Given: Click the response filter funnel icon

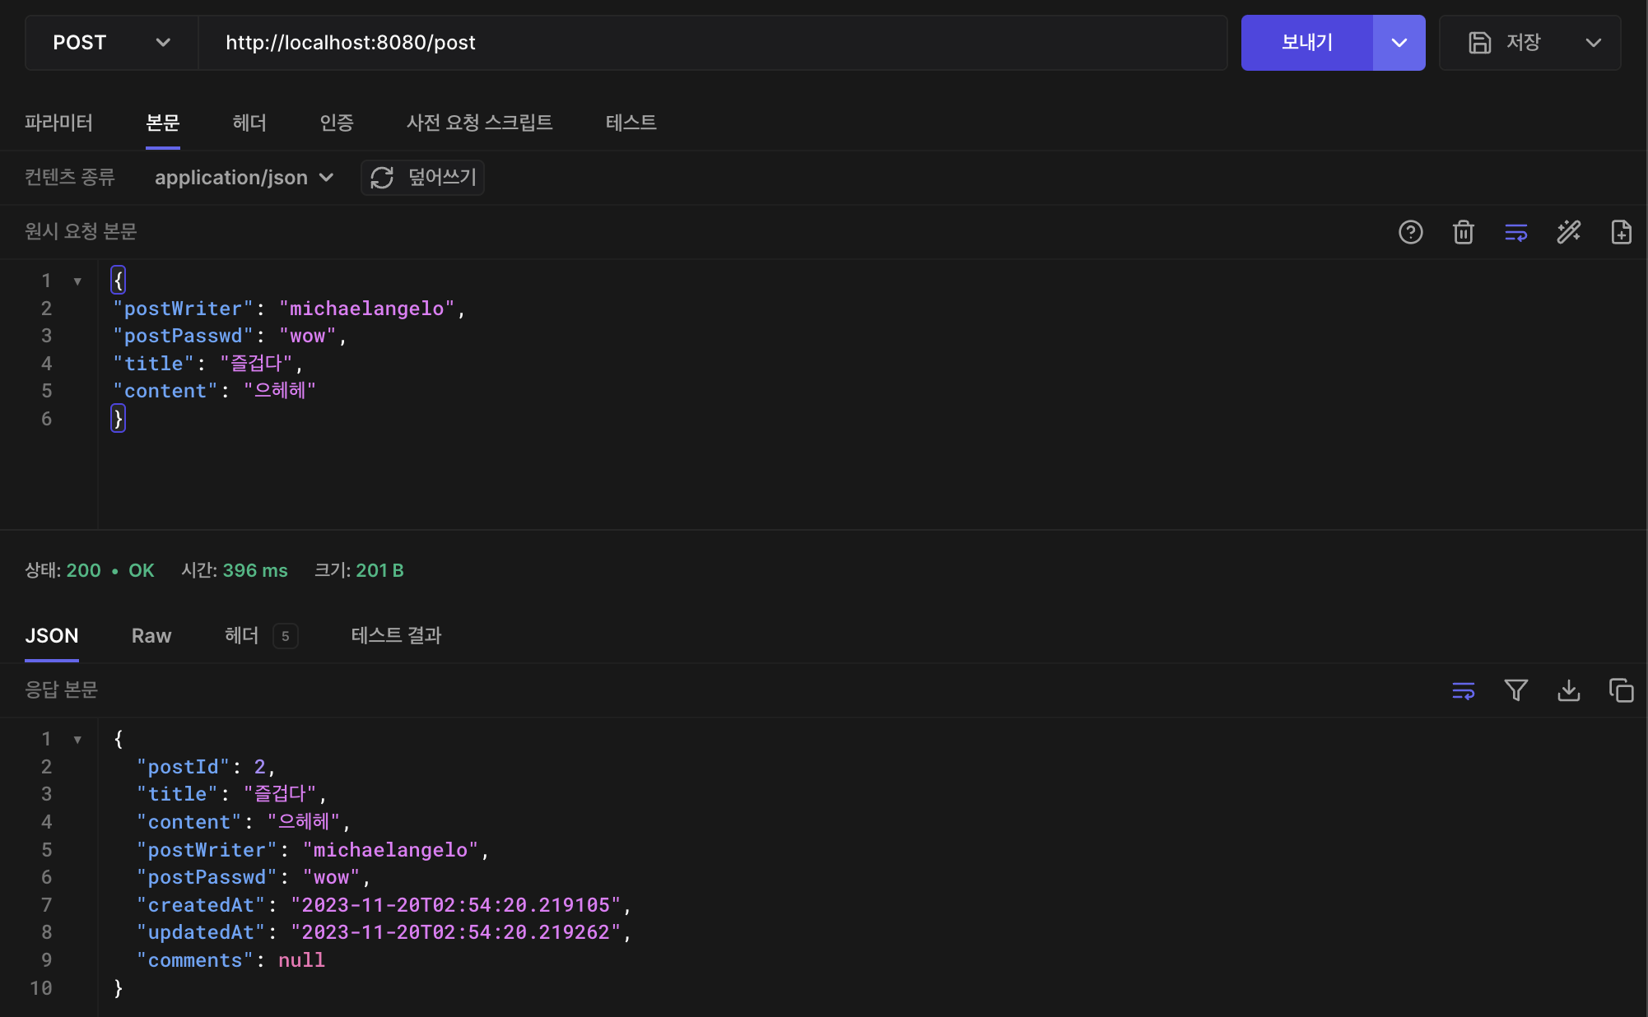Looking at the screenshot, I should (1515, 690).
